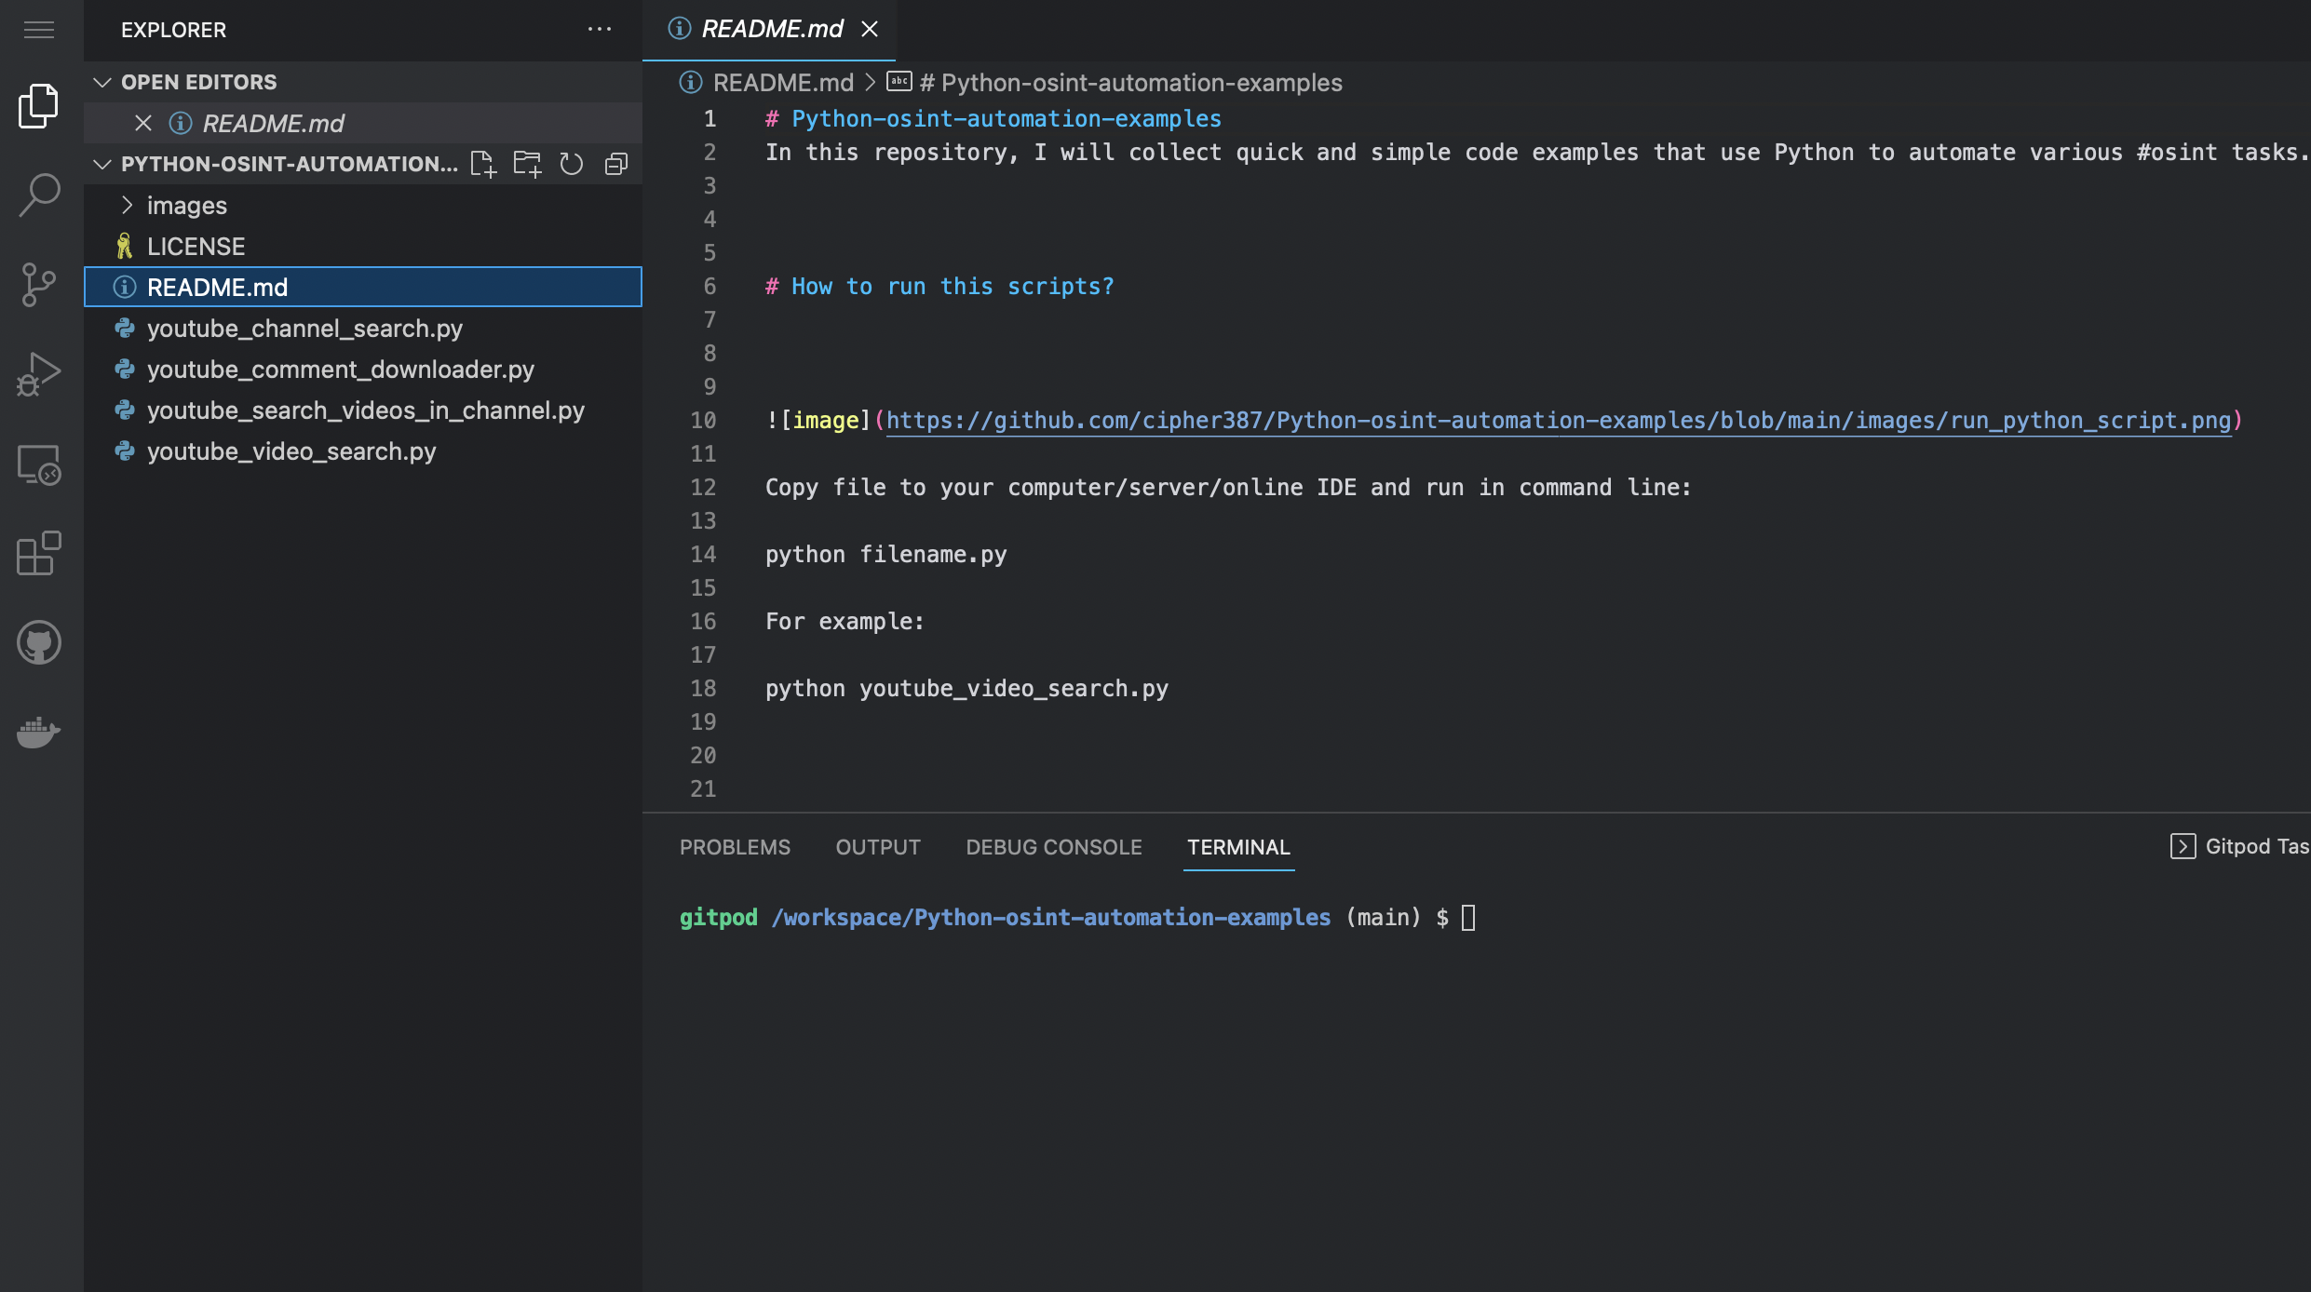Switch to the Terminal panel tab
The width and height of the screenshot is (2311, 1292).
1238,847
